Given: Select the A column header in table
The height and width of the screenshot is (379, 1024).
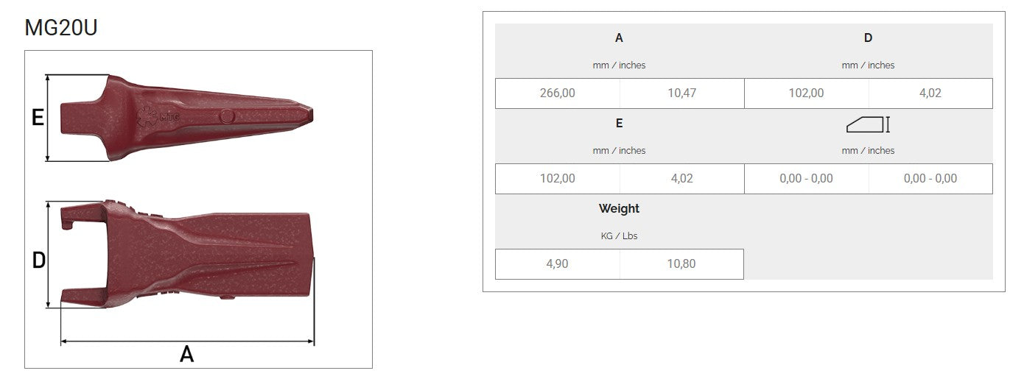Looking at the screenshot, I should [619, 38].
